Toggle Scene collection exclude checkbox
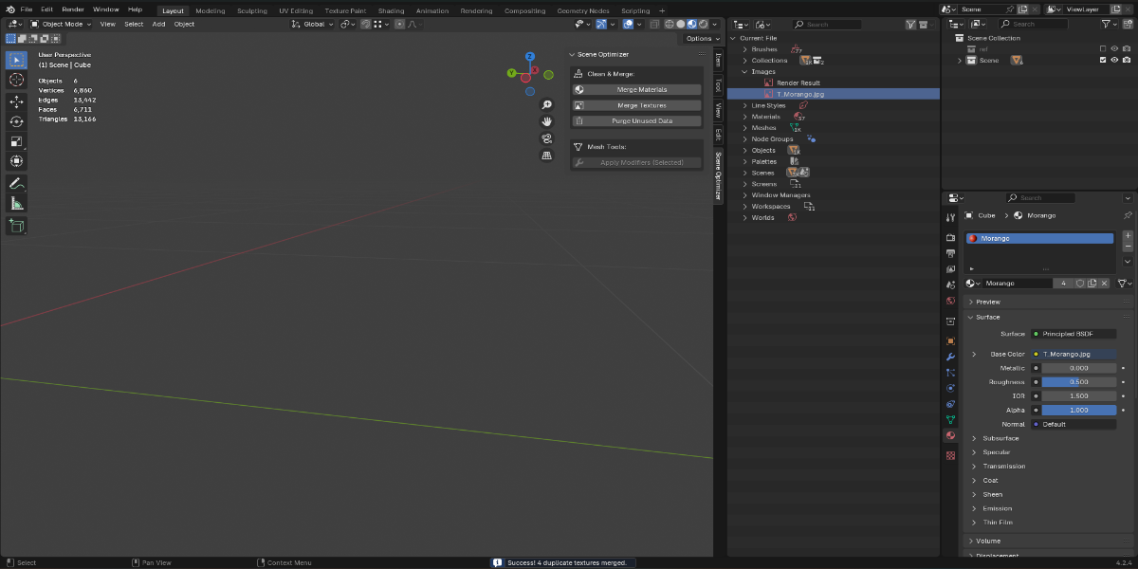Viewport: 1138px width, 569px height. pos(1102,60)
